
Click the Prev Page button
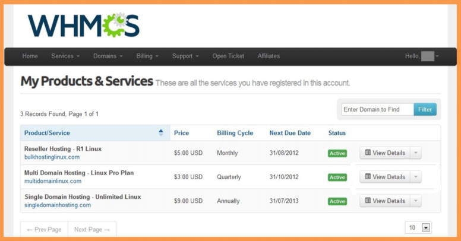[x=44, y=229]
